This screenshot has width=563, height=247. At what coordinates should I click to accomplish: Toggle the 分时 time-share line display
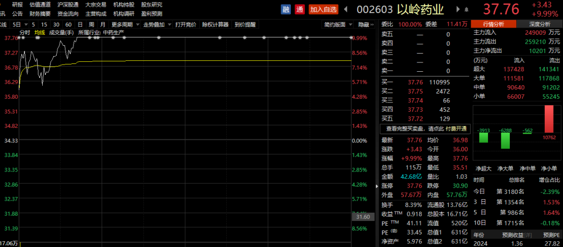coord(25,32)
